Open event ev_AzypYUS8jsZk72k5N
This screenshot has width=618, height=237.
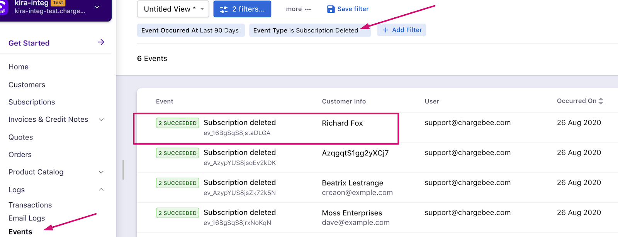point(240,193)
